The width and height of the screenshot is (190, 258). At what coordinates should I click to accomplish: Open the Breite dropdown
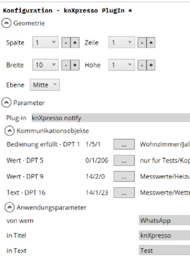(45, 65)
